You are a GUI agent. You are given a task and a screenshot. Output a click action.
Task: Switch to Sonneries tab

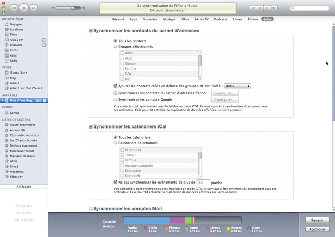[150, 19]
